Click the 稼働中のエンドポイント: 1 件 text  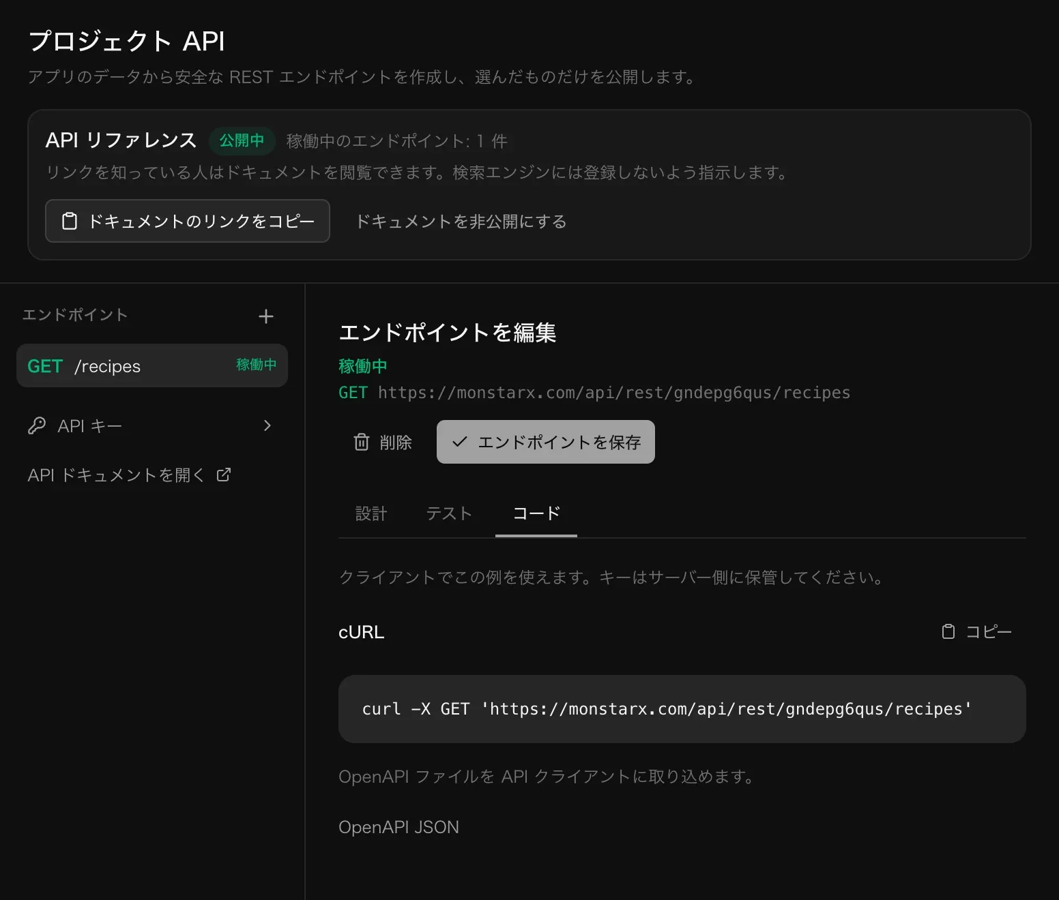(x=396, y=141)
